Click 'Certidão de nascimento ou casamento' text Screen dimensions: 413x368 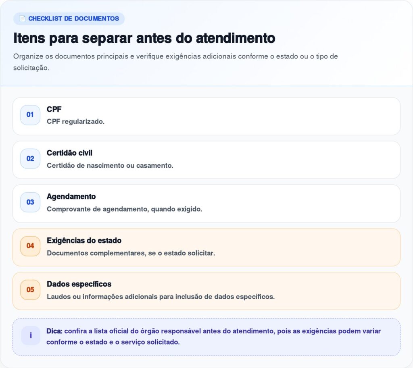point(110,166)
